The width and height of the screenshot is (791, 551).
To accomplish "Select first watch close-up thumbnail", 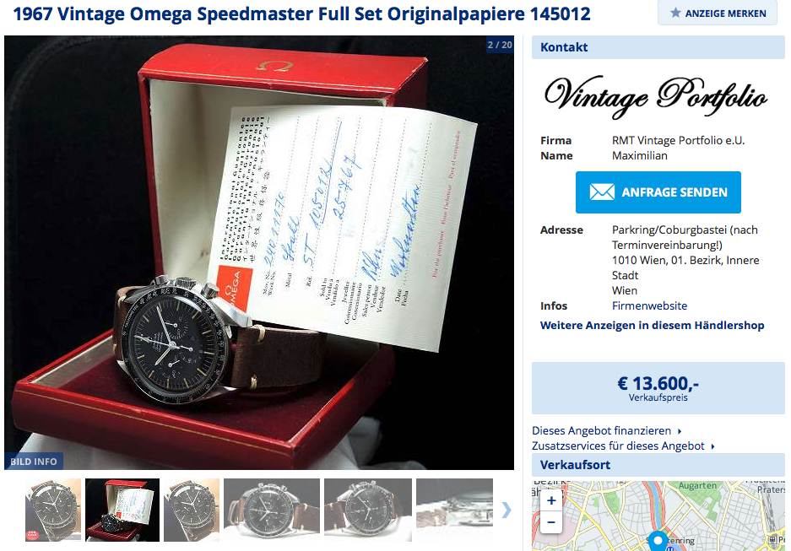I will 53,510.
